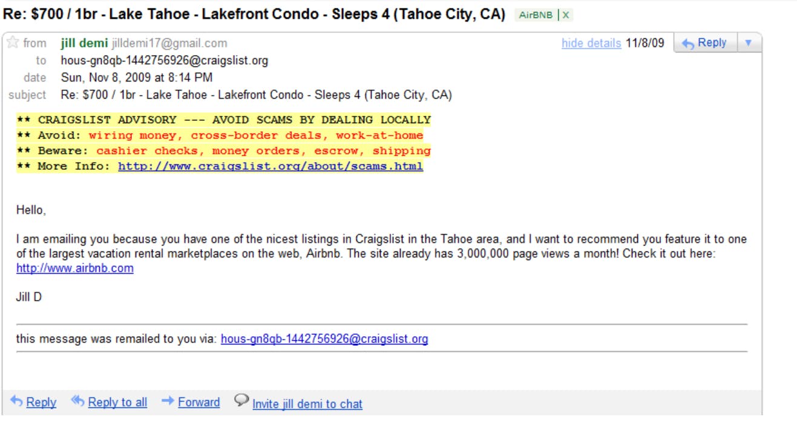The width and height of the screenshot is (797, 448).
Task: Click the Reply button at top right
Action: [x=709, y=42]
